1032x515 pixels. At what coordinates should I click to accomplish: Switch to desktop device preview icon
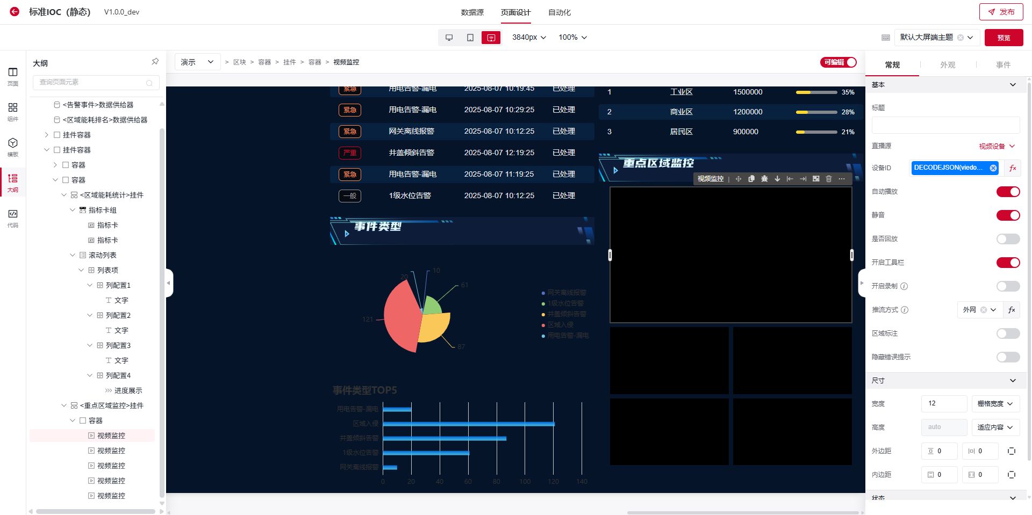[x=449, y=38]
